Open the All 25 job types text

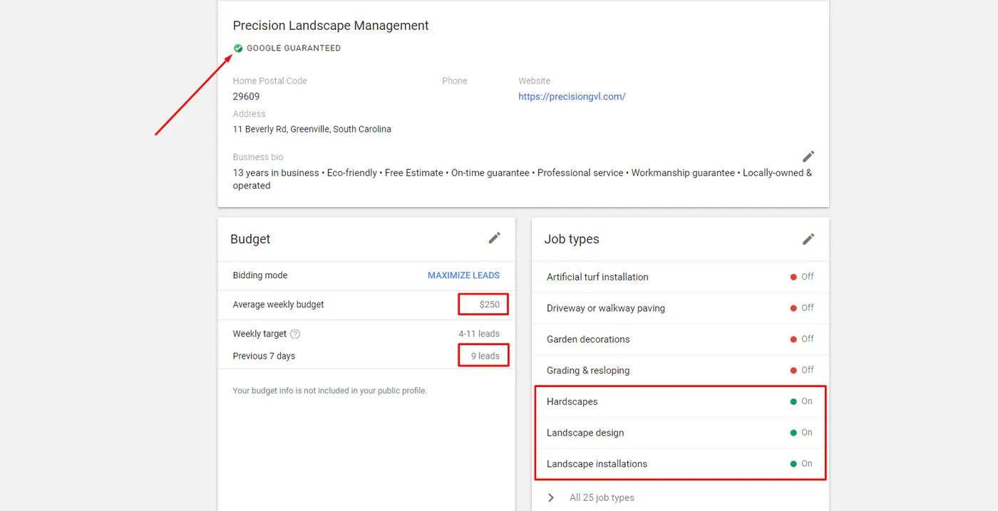pyautogui.click(x=602, y=498)
